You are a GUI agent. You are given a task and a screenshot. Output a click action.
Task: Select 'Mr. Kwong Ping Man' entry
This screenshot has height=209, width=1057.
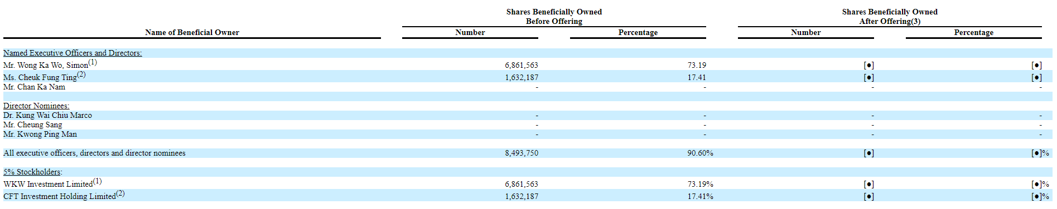tap(40, 134)
